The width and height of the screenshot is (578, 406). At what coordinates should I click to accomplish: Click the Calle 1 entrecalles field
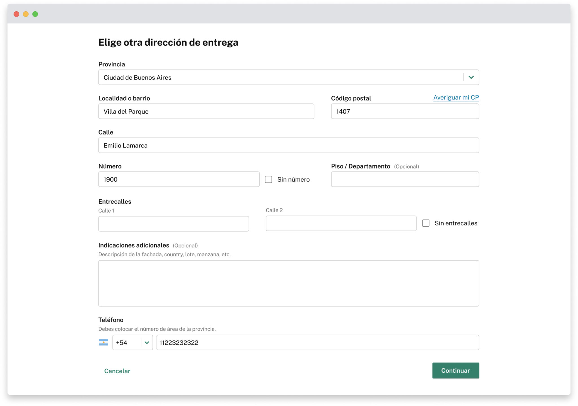click(x=173, y=223)
